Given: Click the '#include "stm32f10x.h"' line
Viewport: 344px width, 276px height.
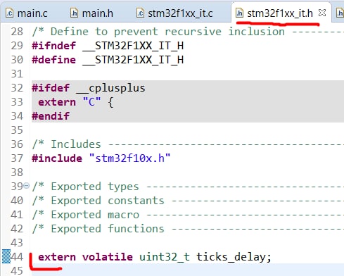Looking at the screenshot, I should (101, 158).
